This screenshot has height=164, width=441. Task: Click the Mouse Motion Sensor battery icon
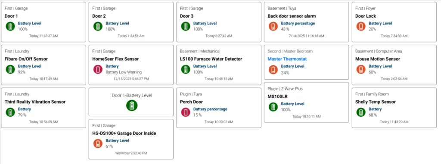click(x=361, y=69)
